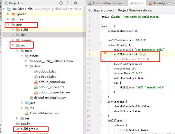Expand apps.__UNI__25869DA.www folder
Image resolution: width=175 pixels, height=134 pixels.
[x=26, y=61]
